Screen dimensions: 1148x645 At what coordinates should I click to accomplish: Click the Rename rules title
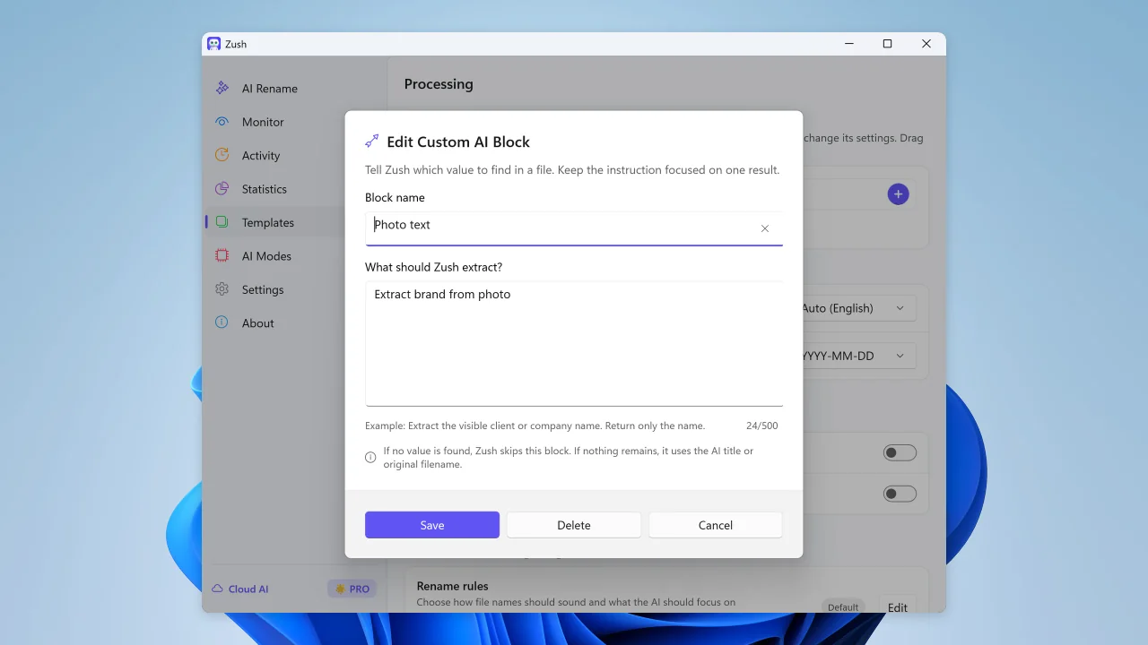point(453,586)
